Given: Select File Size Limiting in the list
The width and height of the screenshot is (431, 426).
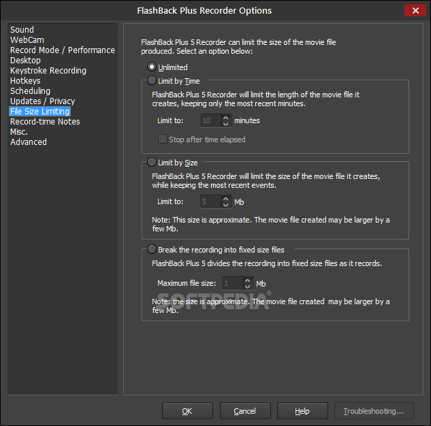Looking at the screenshot, I should [x=40, y=112].
